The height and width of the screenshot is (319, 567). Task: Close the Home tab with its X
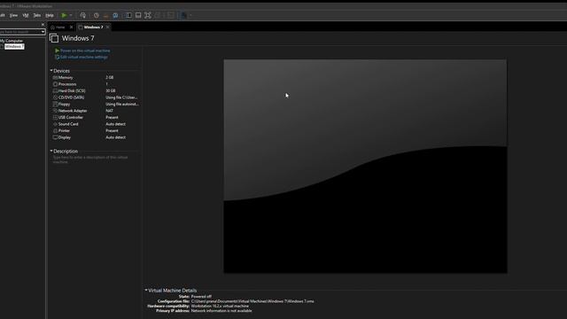(x=71, y=27)
